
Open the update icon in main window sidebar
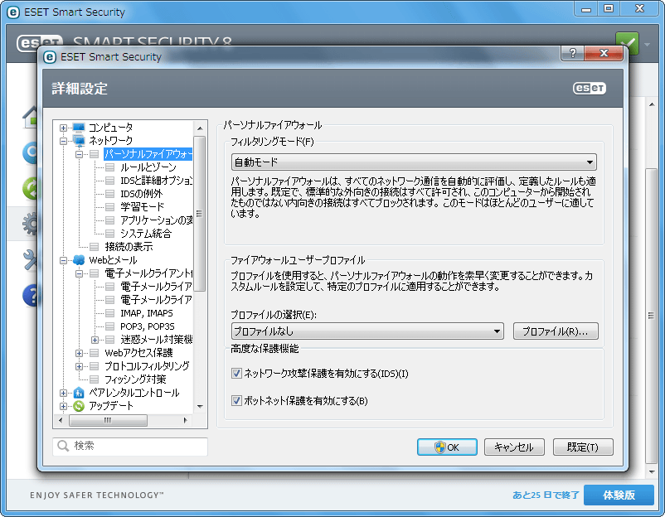click(30, 189)
